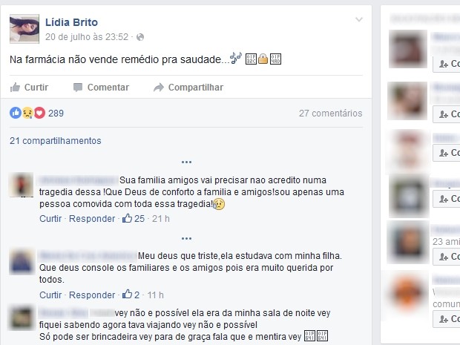Open the post timestamp 20 de julho

[87, 37]
